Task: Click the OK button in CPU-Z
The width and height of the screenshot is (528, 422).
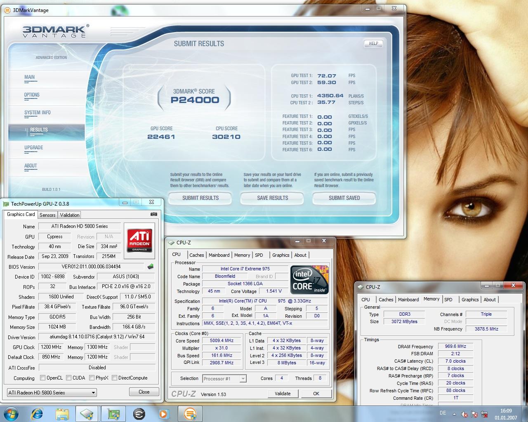Action: (316, 394)
